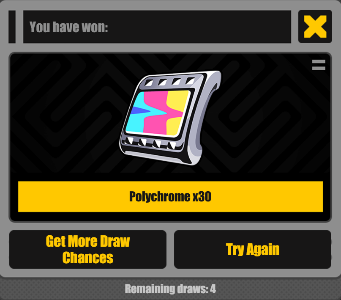Click the maze-patterned prize panel background
Viewport: 341px width, 300px height.
point(65,113)
